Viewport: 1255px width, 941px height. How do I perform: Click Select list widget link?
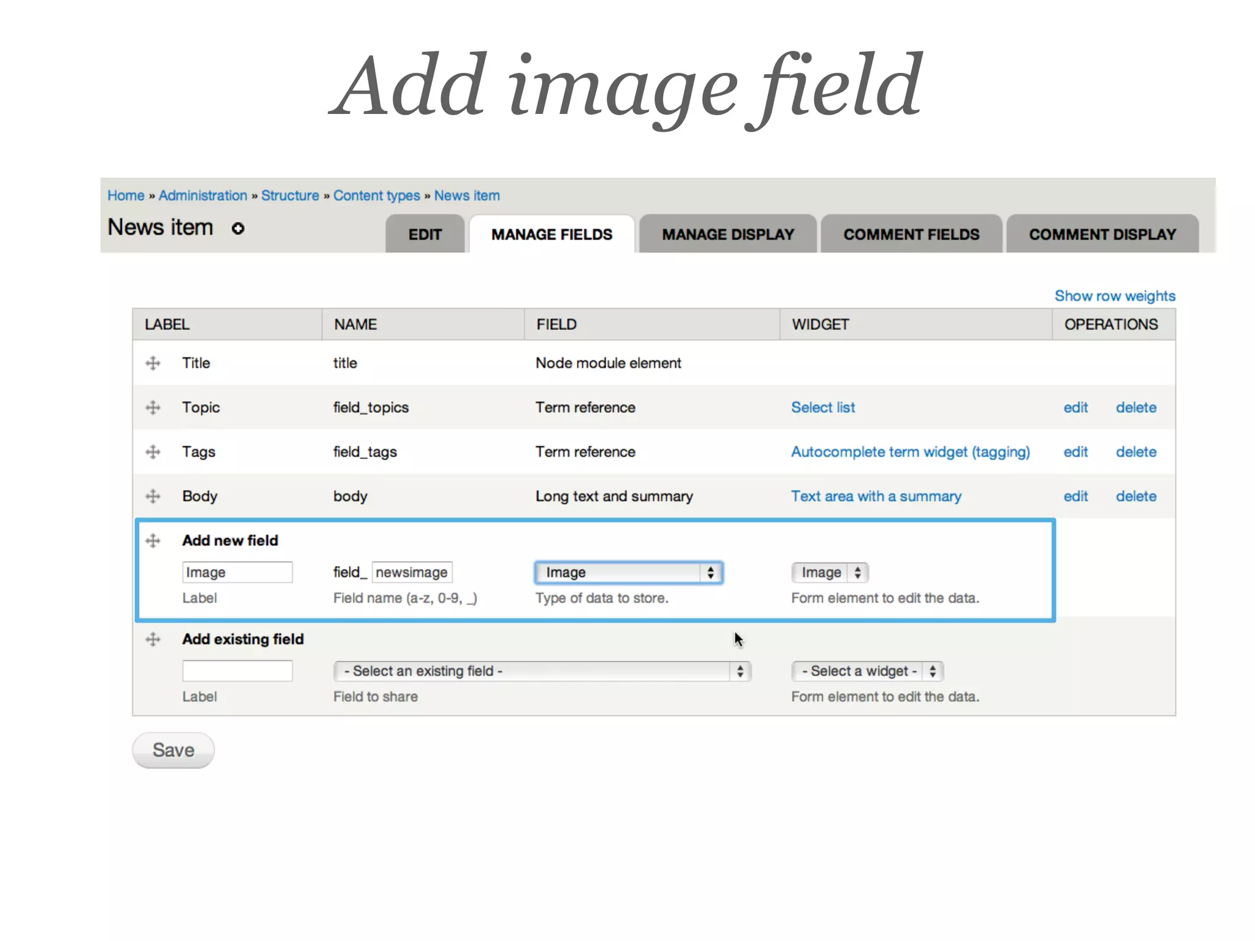(823, 407)
